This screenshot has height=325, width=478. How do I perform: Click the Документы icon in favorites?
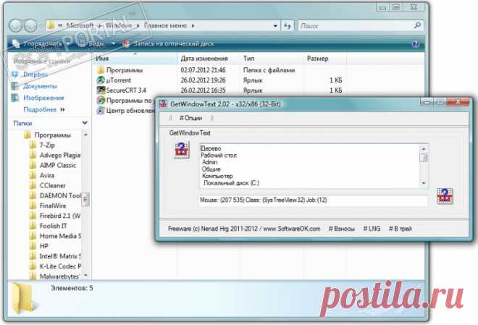pyautogui.click(x=15, y=86)
